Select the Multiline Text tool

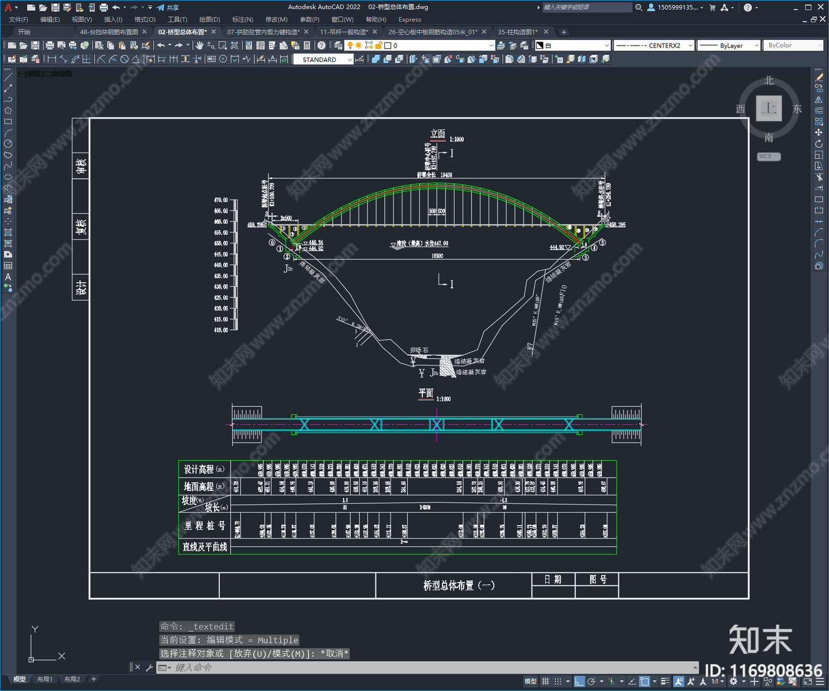(x=8, y=277)
